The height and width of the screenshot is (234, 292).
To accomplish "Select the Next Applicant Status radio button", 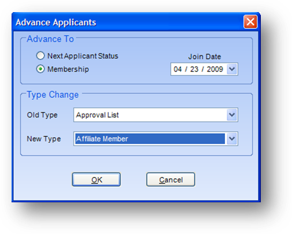I will click(40, 56).
